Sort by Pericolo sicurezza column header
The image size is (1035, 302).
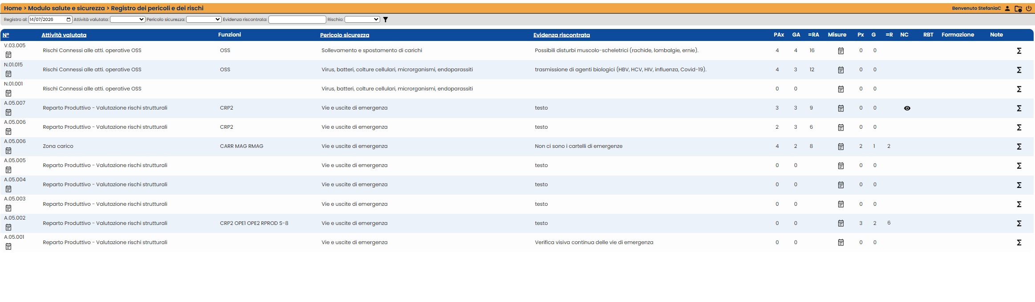[345, 35]
